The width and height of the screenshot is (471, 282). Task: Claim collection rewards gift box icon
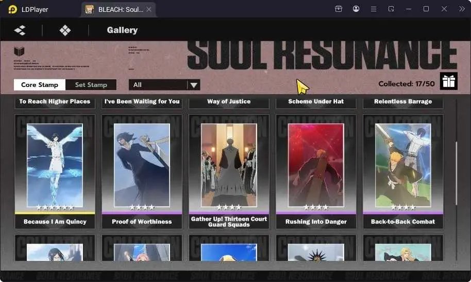(x=449, y=81)
